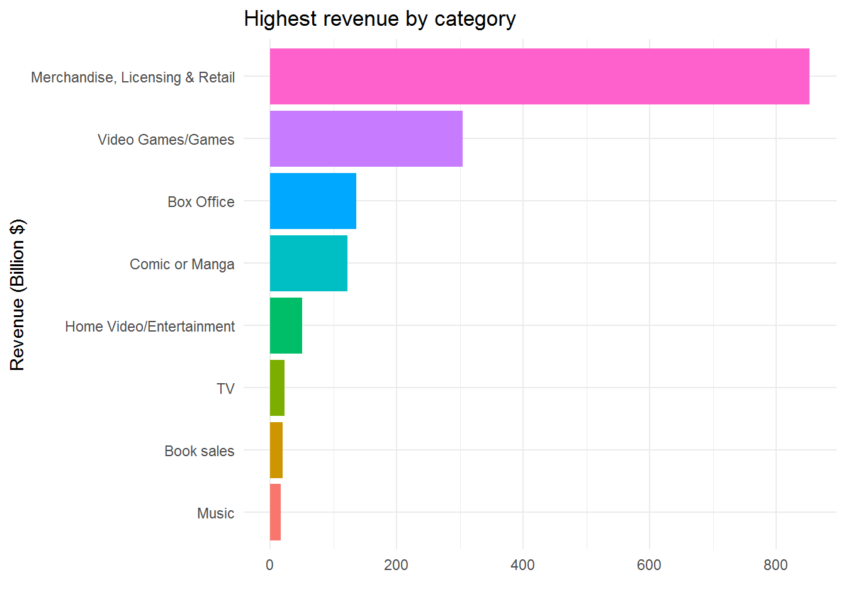Click the 0 axis tick label

click(269, 566)
